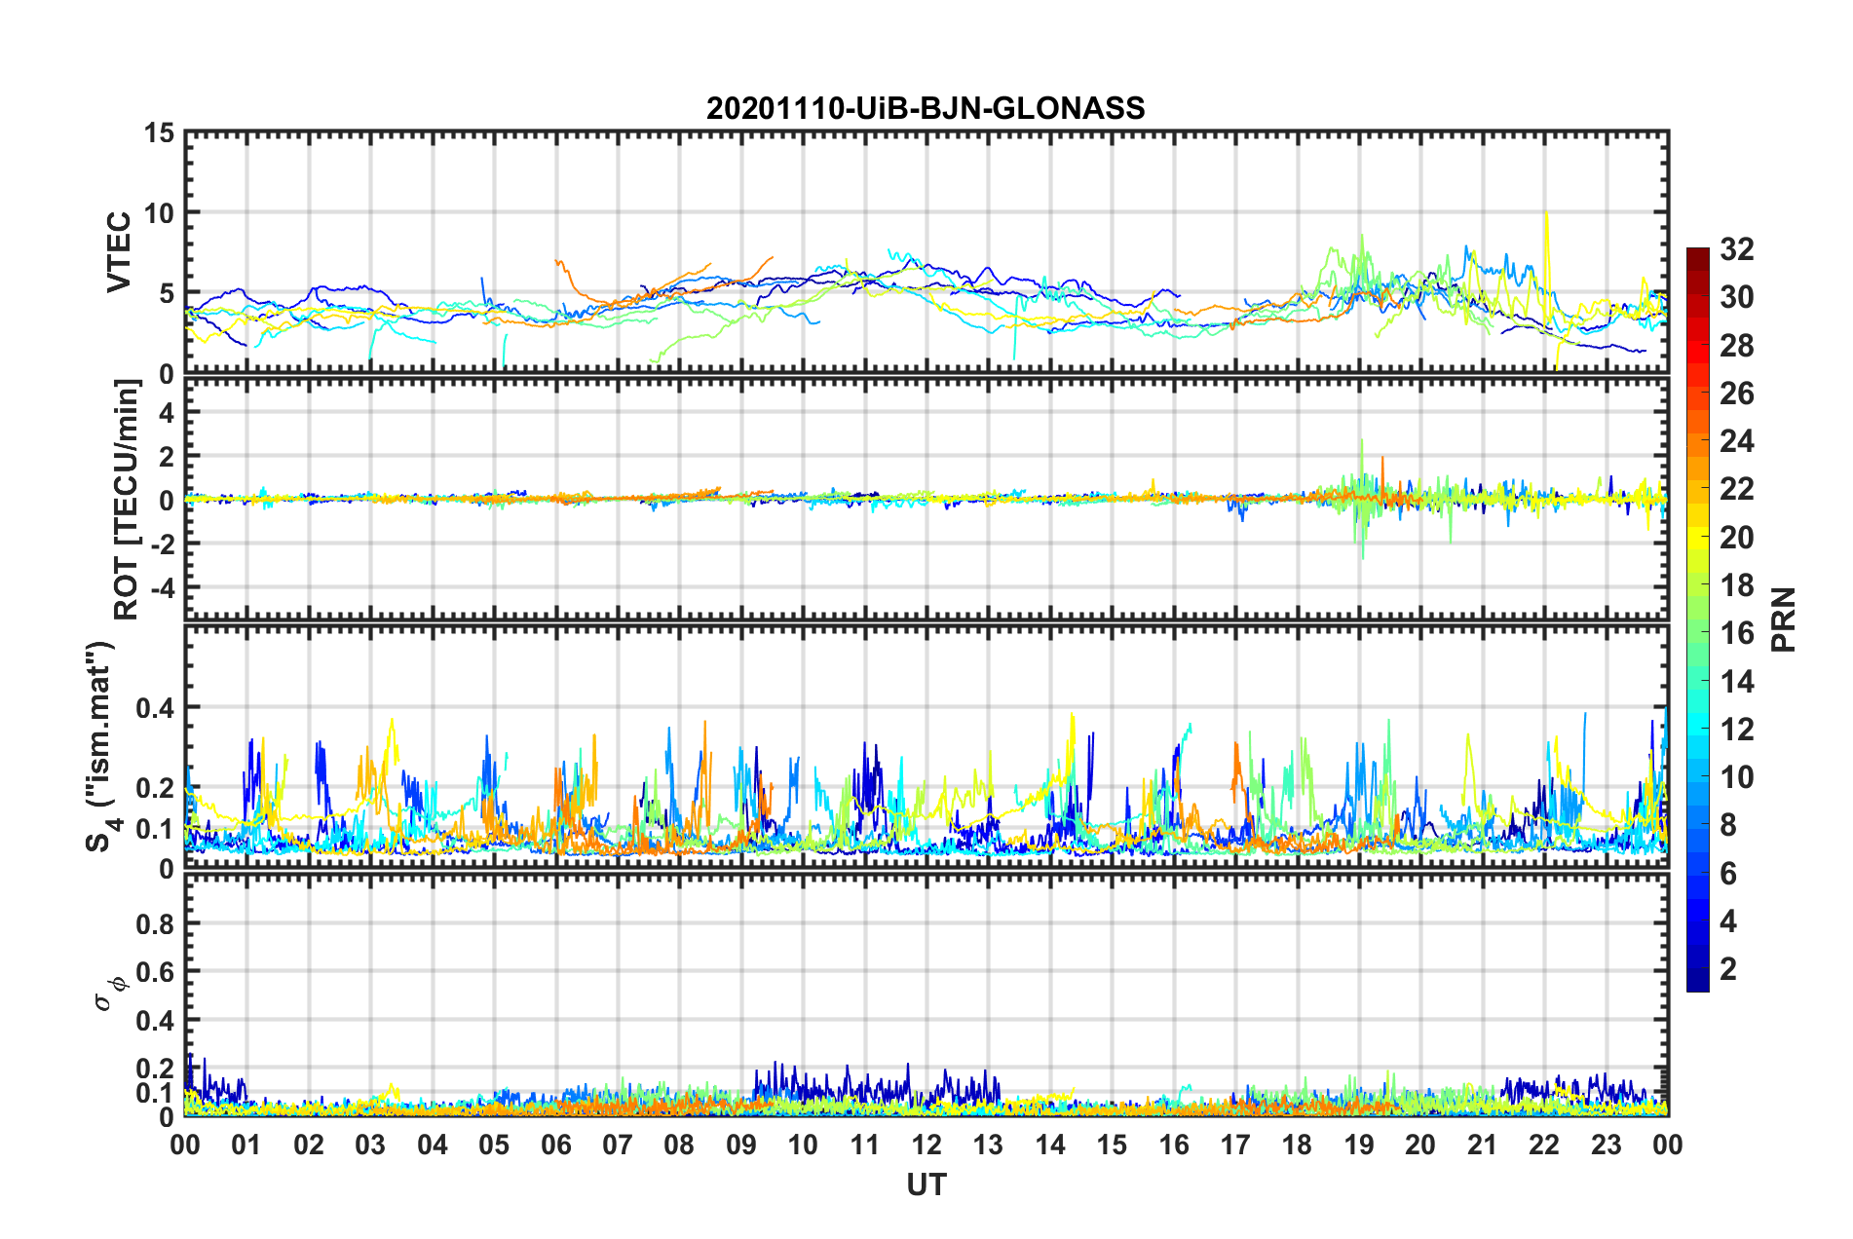Click x-axis tick label 14
Viewport: 1853px width, 1239px height.
pyautogui.click(x=1050, y=1145)
